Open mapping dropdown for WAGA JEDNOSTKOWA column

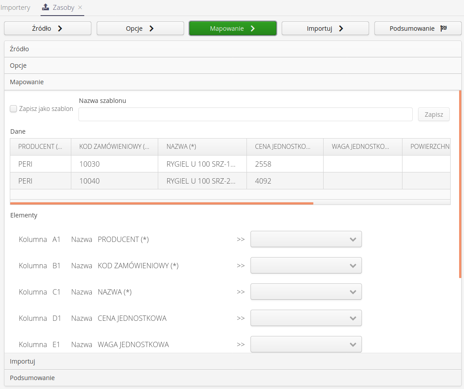[306, 344]
